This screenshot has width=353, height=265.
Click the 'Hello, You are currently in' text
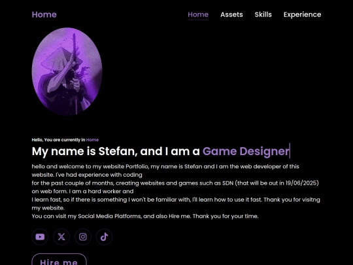click(x=59, y=140)
